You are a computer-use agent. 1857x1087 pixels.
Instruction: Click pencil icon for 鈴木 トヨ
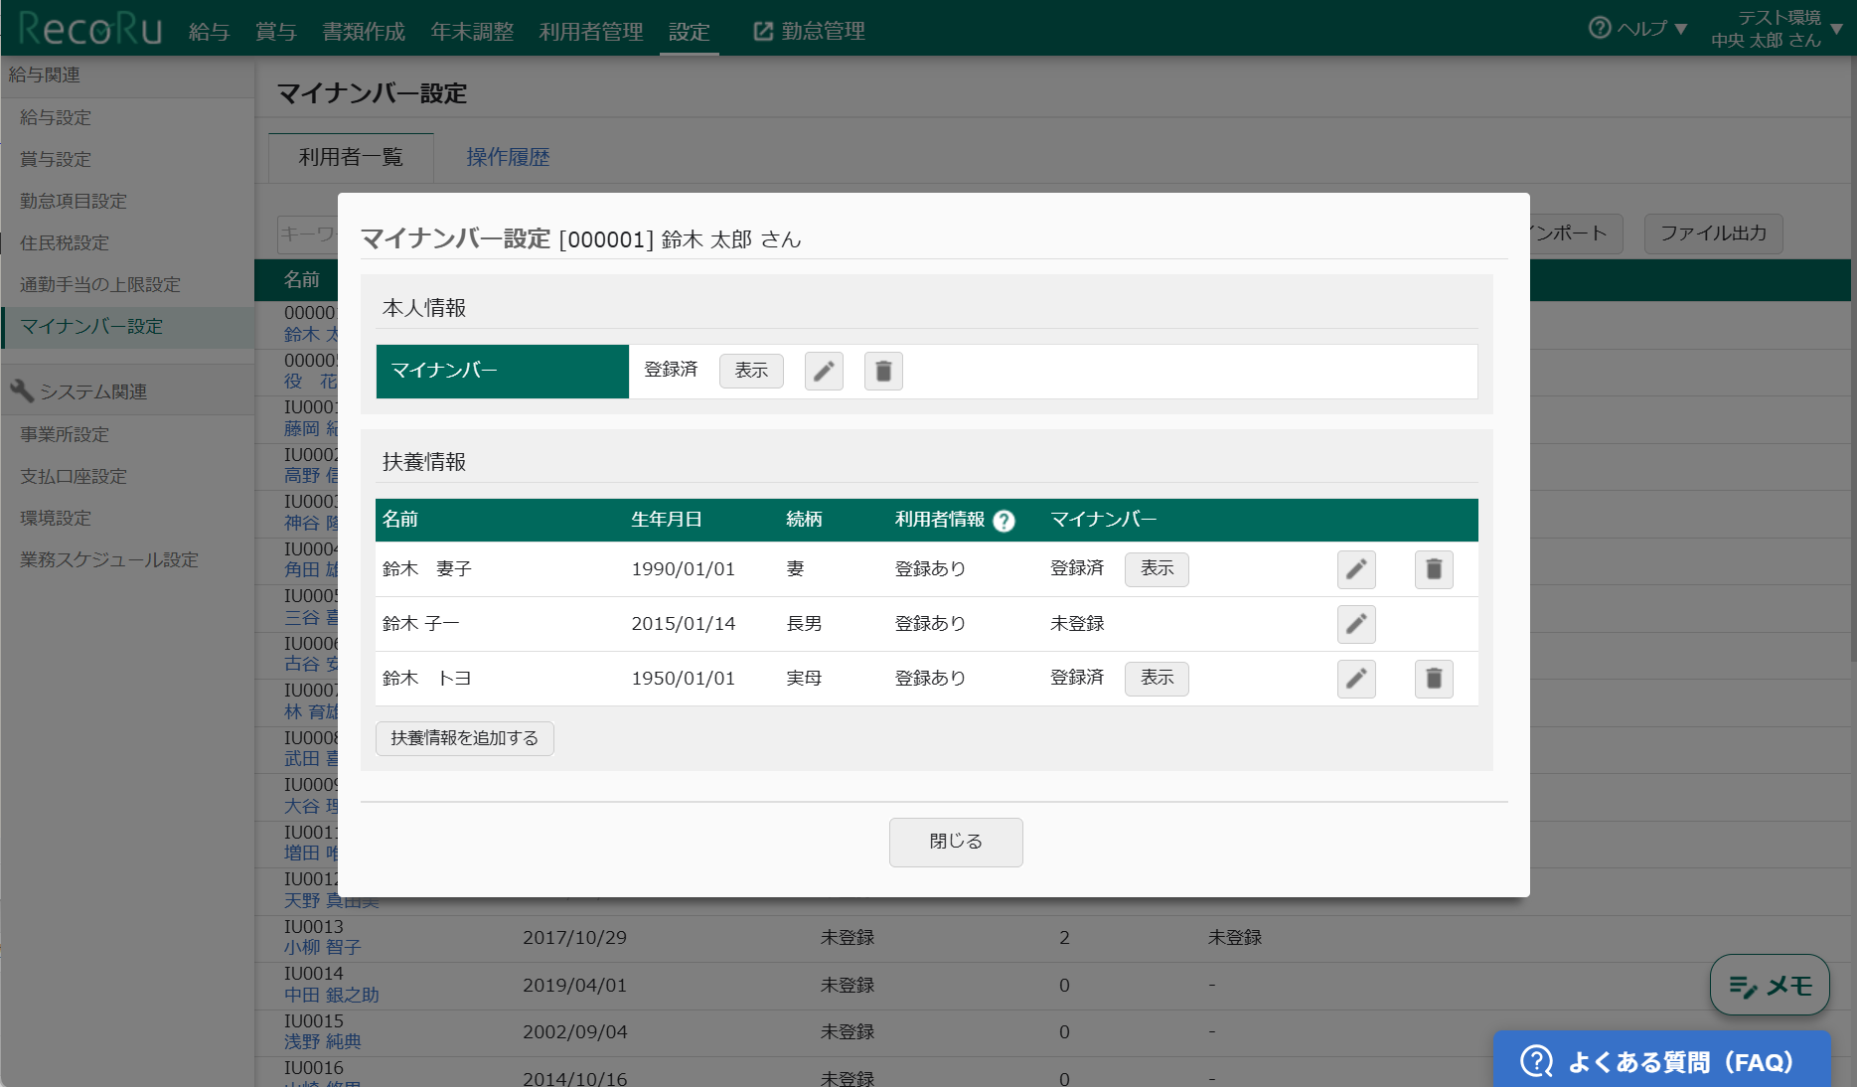(x=1356, y=679)
